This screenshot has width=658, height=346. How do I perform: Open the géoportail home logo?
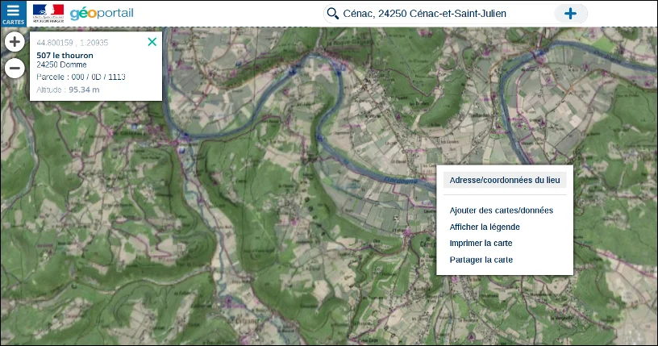102,14
